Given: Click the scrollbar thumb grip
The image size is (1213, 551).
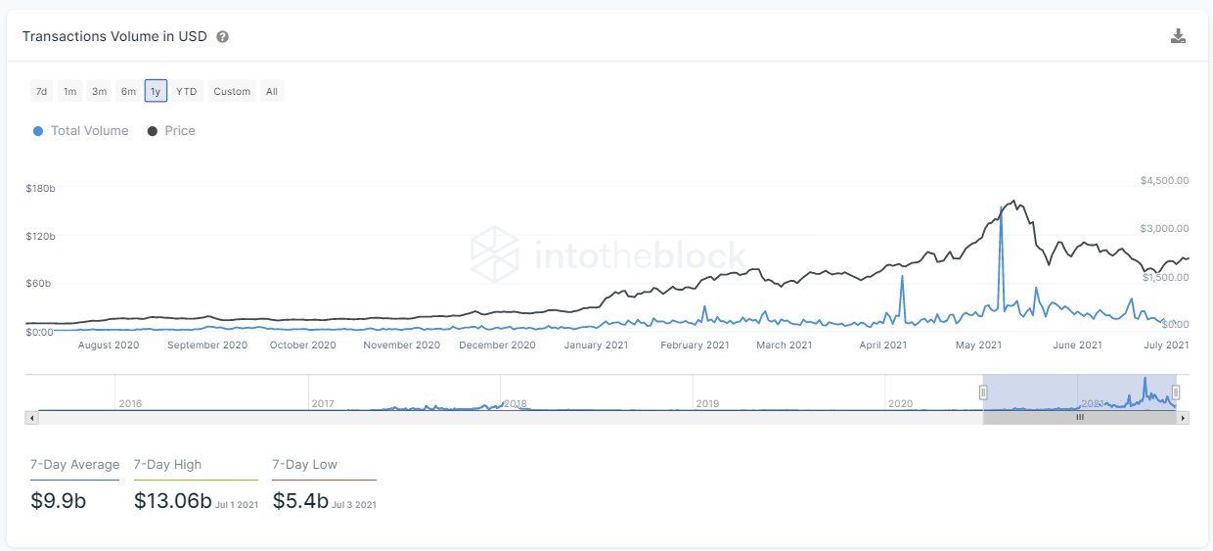Looking at the screenshot, I should (x=1080, y=418).
